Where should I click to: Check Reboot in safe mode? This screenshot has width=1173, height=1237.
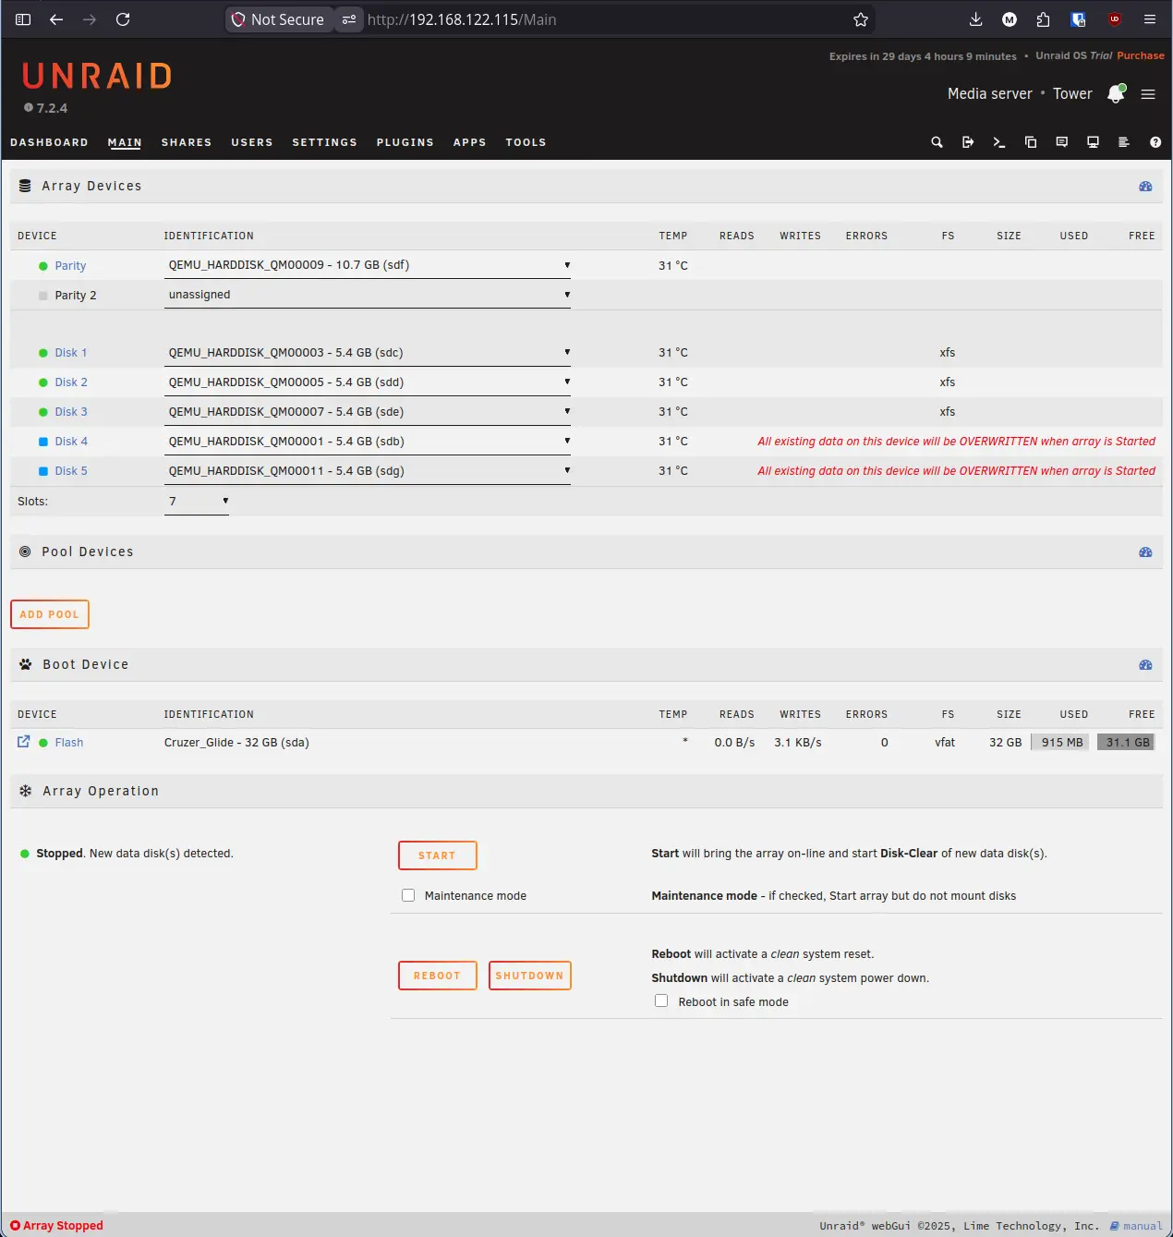[x=661, y=1001]
